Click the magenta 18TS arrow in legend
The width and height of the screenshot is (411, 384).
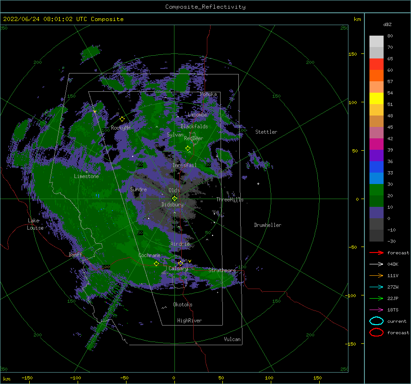click(376, 310)
